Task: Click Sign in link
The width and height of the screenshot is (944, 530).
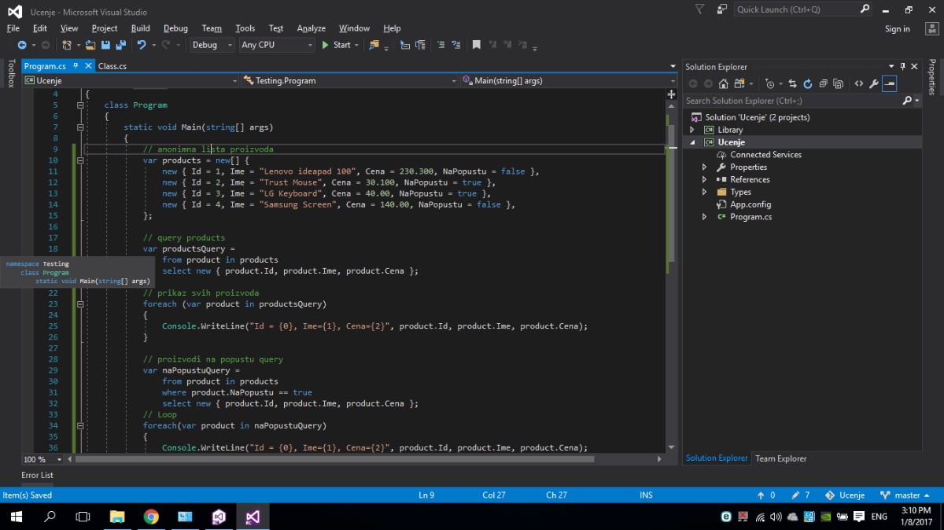Action: [x=897, y=29]
